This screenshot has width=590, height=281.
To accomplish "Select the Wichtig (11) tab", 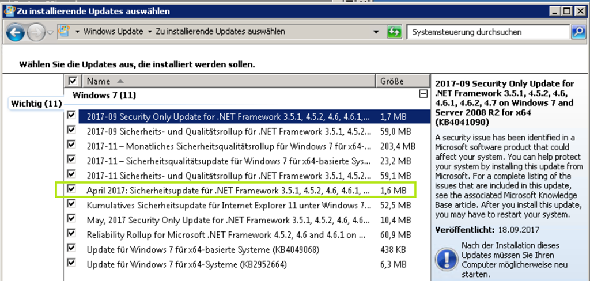I will 36,104.
